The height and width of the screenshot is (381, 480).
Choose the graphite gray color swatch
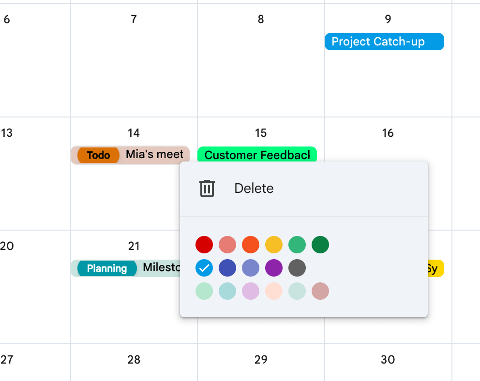[x=297, y=268]
